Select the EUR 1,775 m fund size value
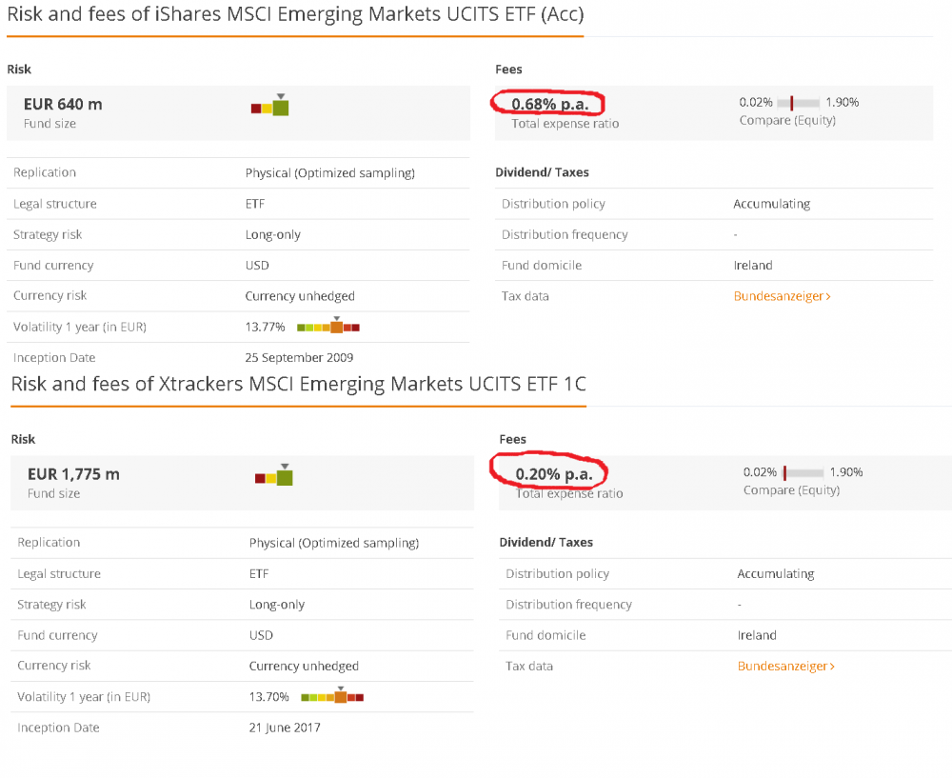 tap(73, 474)
